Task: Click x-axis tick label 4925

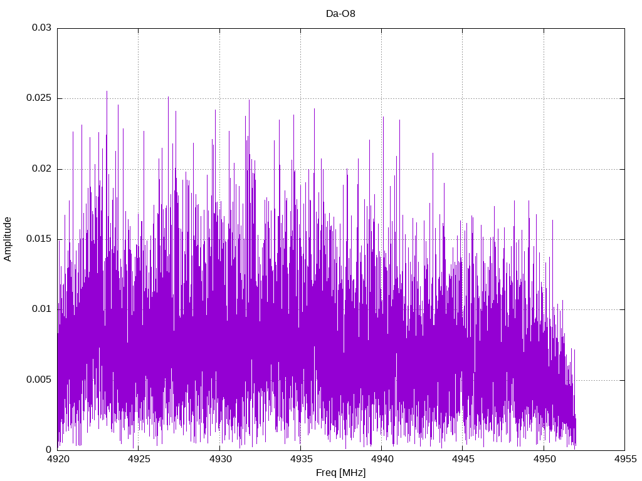Action: pos(139,459)
